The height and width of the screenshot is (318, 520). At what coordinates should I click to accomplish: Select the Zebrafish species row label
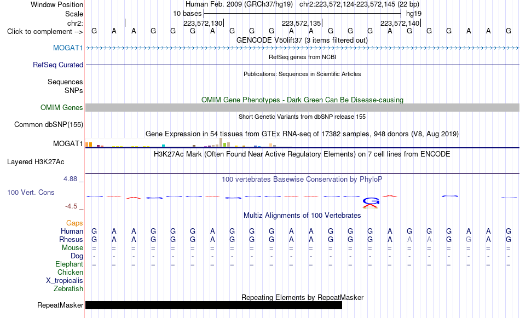[x=68, y=289]
